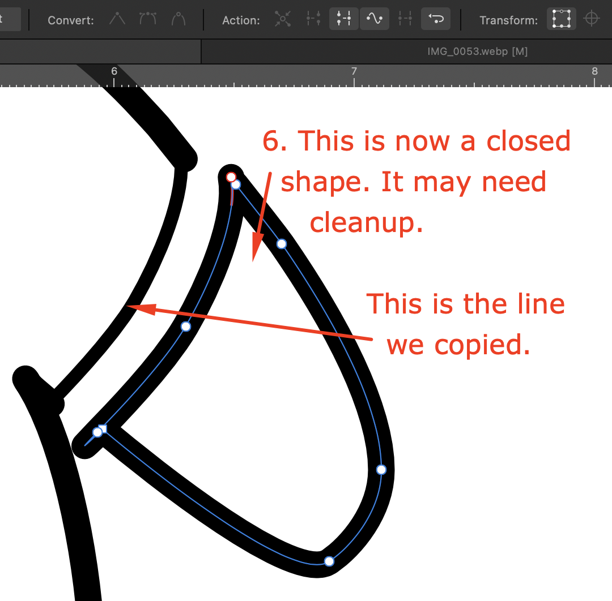Click the highlighted button left of Convert
The image size is (612, 601).
click(8, 19)
